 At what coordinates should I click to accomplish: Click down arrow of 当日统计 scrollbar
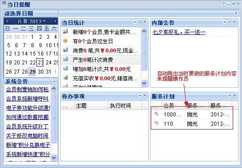[x=144, y=83]
